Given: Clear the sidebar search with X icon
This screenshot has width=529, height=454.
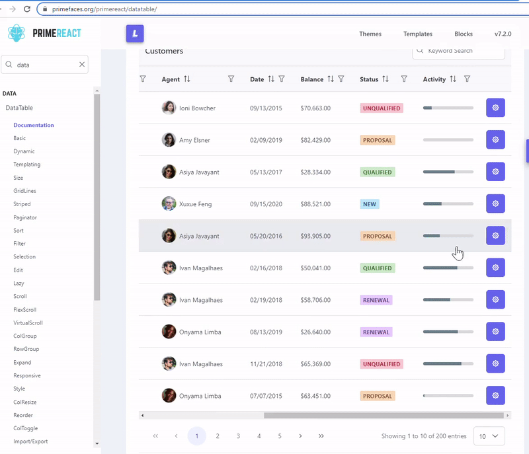Looking at the screenshot, I should click(82, 64).
